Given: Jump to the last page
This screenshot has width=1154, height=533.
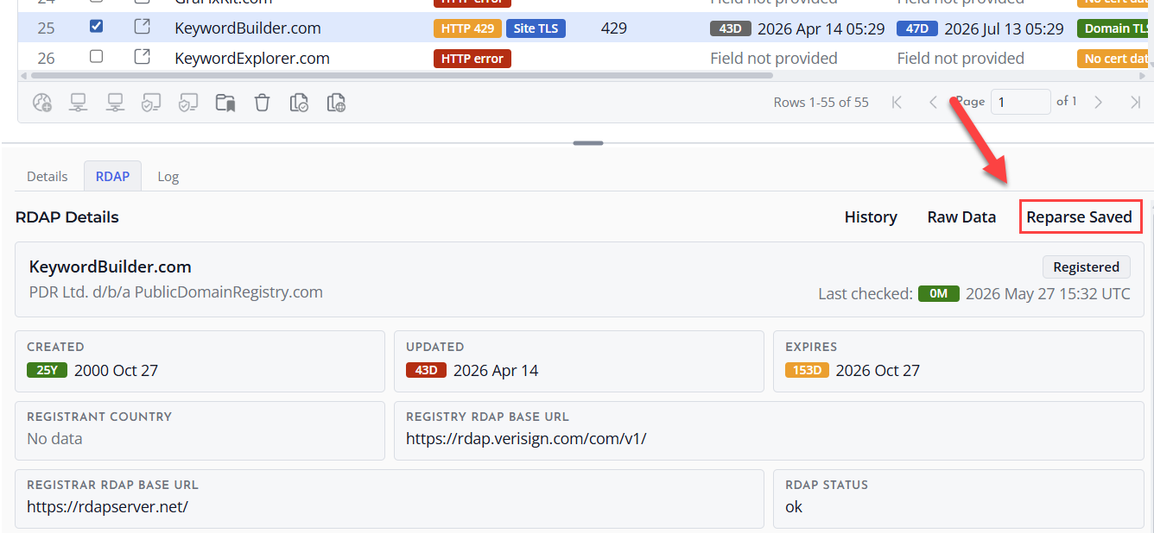Looking at the screenshot, I should [x=1135, y=102].
